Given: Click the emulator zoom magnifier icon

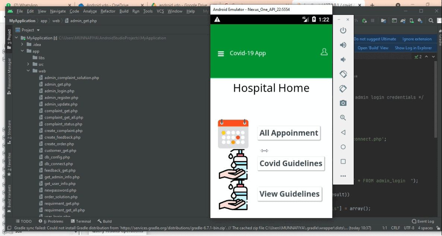Looking at the screenshot, I should tap(343, 117).
